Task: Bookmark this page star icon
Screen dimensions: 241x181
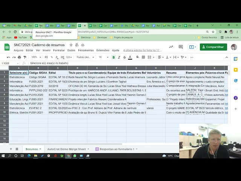Action: point(213,32)
